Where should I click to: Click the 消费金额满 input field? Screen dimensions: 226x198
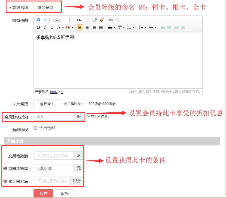pyautogui.click(x=54, y=168)
